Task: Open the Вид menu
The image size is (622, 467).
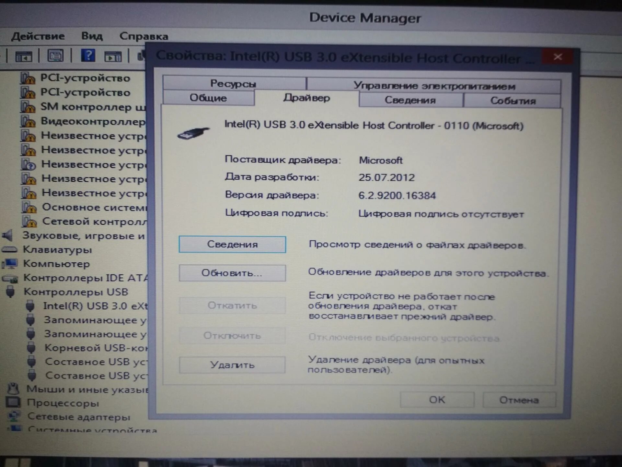Action: coord(92,36)
